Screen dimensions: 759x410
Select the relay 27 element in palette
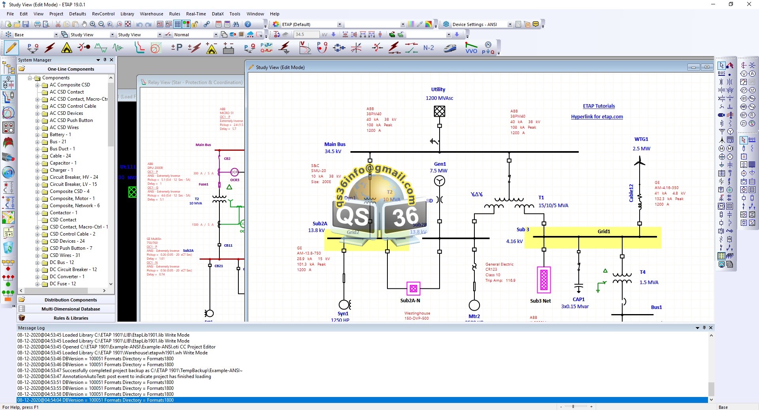pos(744,90)
